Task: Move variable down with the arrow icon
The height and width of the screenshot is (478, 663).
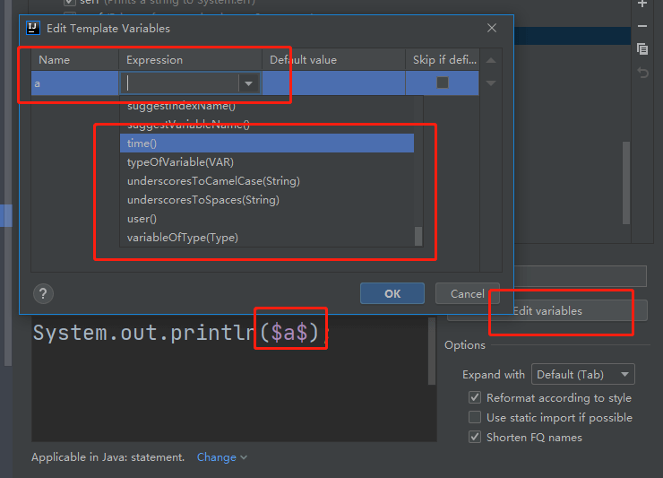Action: click(491, 83)
